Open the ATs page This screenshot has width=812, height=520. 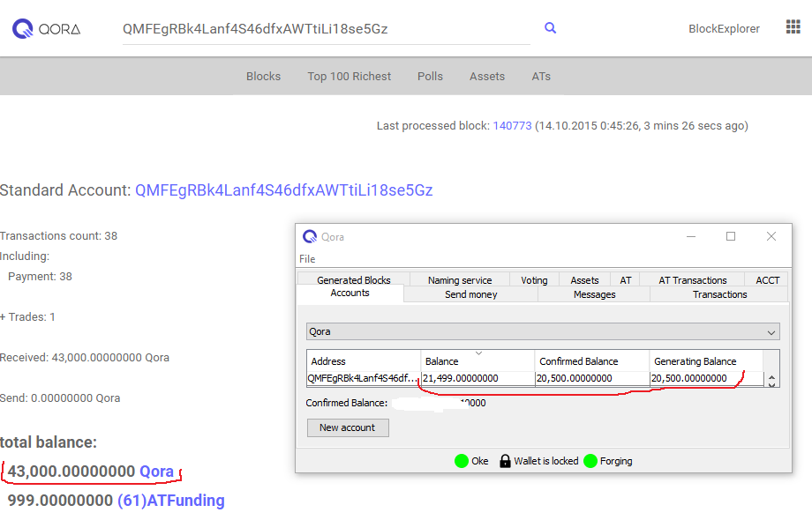[x=541, y=76]
